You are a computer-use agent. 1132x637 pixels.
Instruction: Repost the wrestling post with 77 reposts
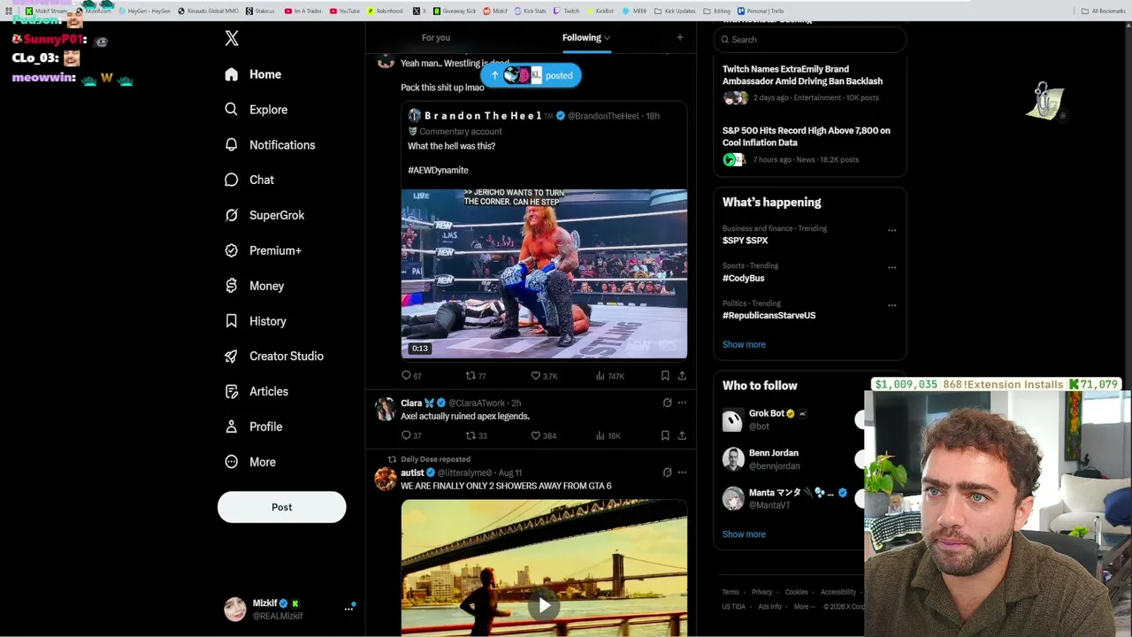[x=470, y=376]
